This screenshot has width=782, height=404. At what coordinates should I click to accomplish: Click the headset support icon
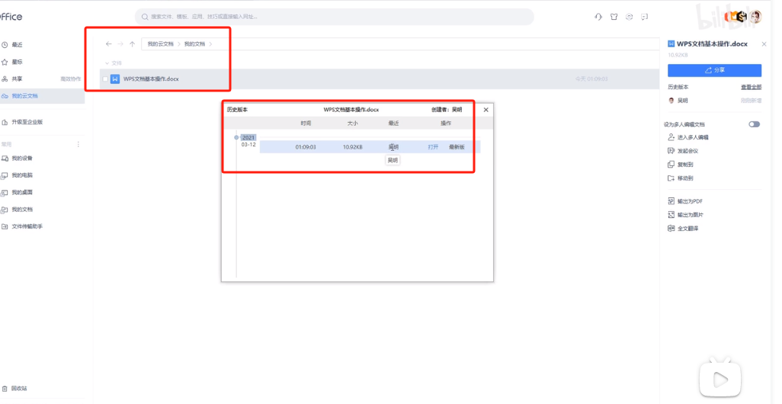[x=598, y=17]
